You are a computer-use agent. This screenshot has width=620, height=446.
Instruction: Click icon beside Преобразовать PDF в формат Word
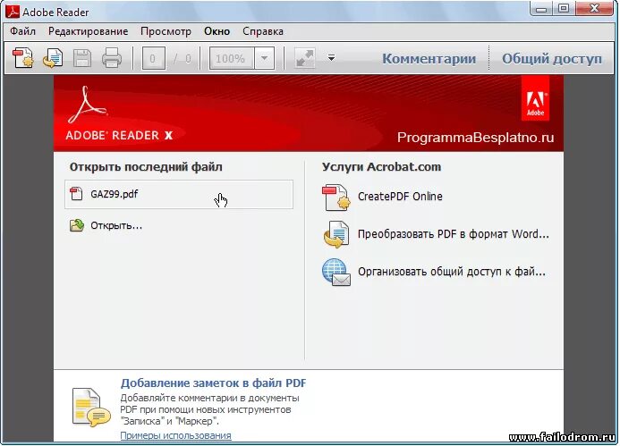pos(335,234)
